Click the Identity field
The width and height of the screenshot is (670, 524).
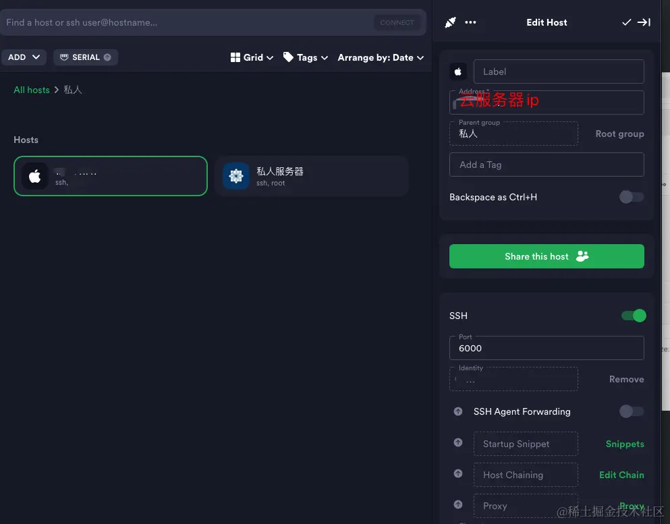click(x=513, y=379)
